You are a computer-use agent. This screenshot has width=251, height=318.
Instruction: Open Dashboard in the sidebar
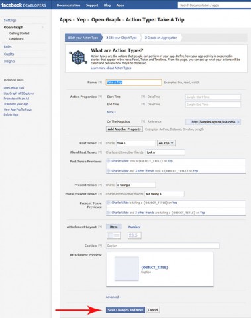(x=17, y=39)
